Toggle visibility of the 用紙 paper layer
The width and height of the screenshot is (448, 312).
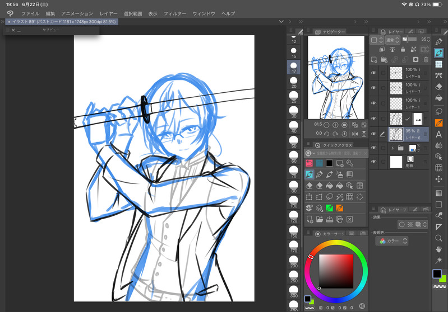click(x=373, y=162)
